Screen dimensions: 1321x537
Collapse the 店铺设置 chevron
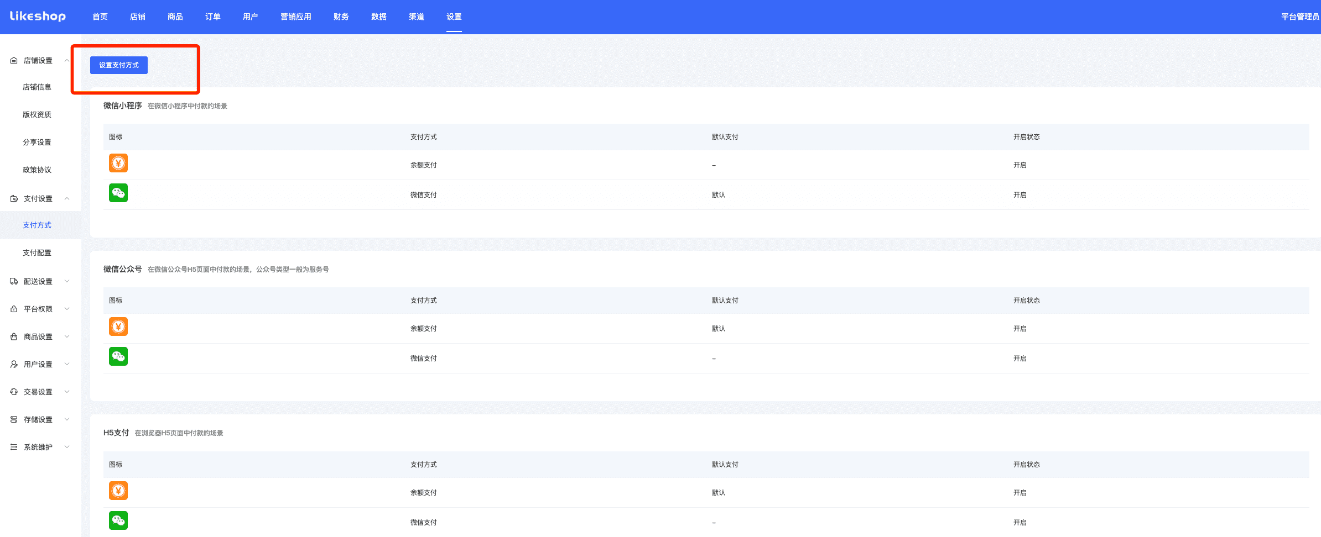(x=67, y=60)
